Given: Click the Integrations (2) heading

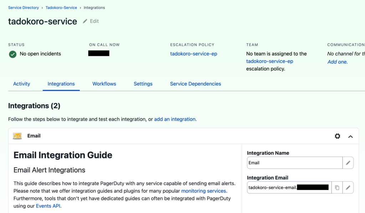Looking at the screenshot, I should (34, 106).
